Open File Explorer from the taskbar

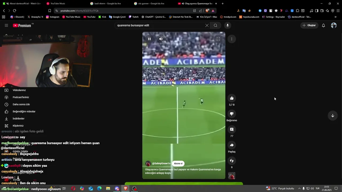point(108,189)
